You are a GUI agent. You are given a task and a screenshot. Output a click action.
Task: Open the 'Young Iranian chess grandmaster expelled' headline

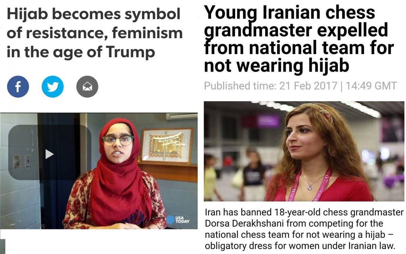[x=299, y=40]
